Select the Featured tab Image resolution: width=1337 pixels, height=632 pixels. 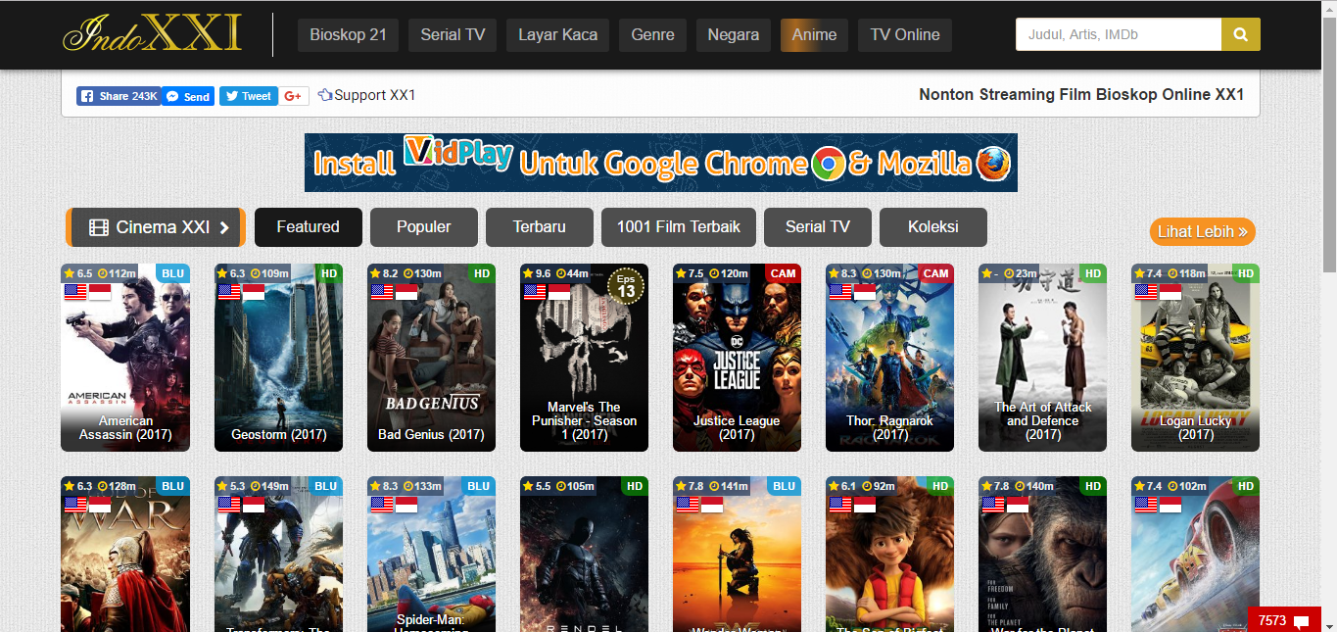[309, 227]
